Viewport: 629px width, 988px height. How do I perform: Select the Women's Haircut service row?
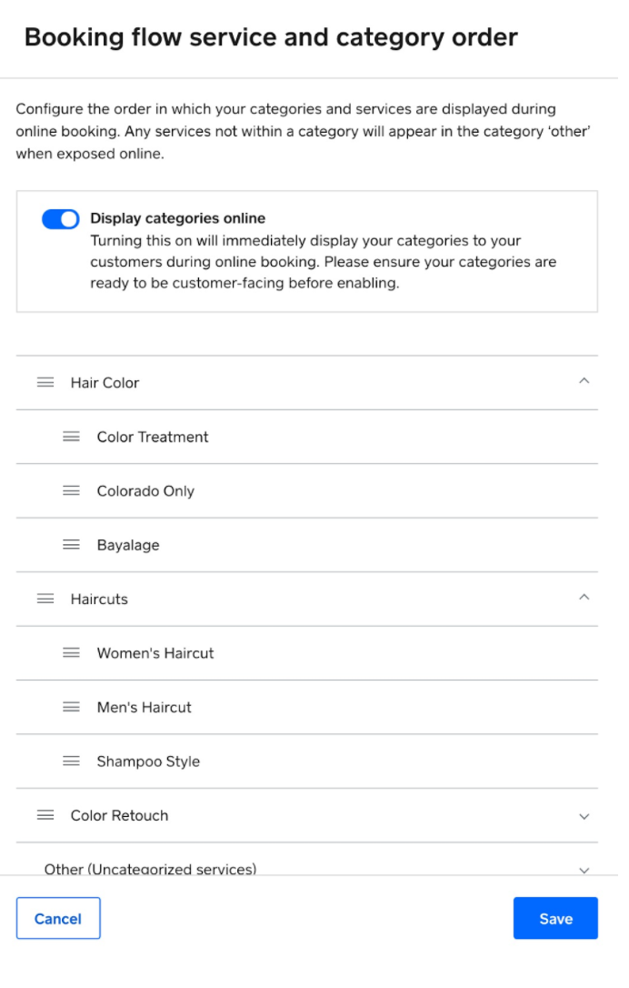click(307, 653)
